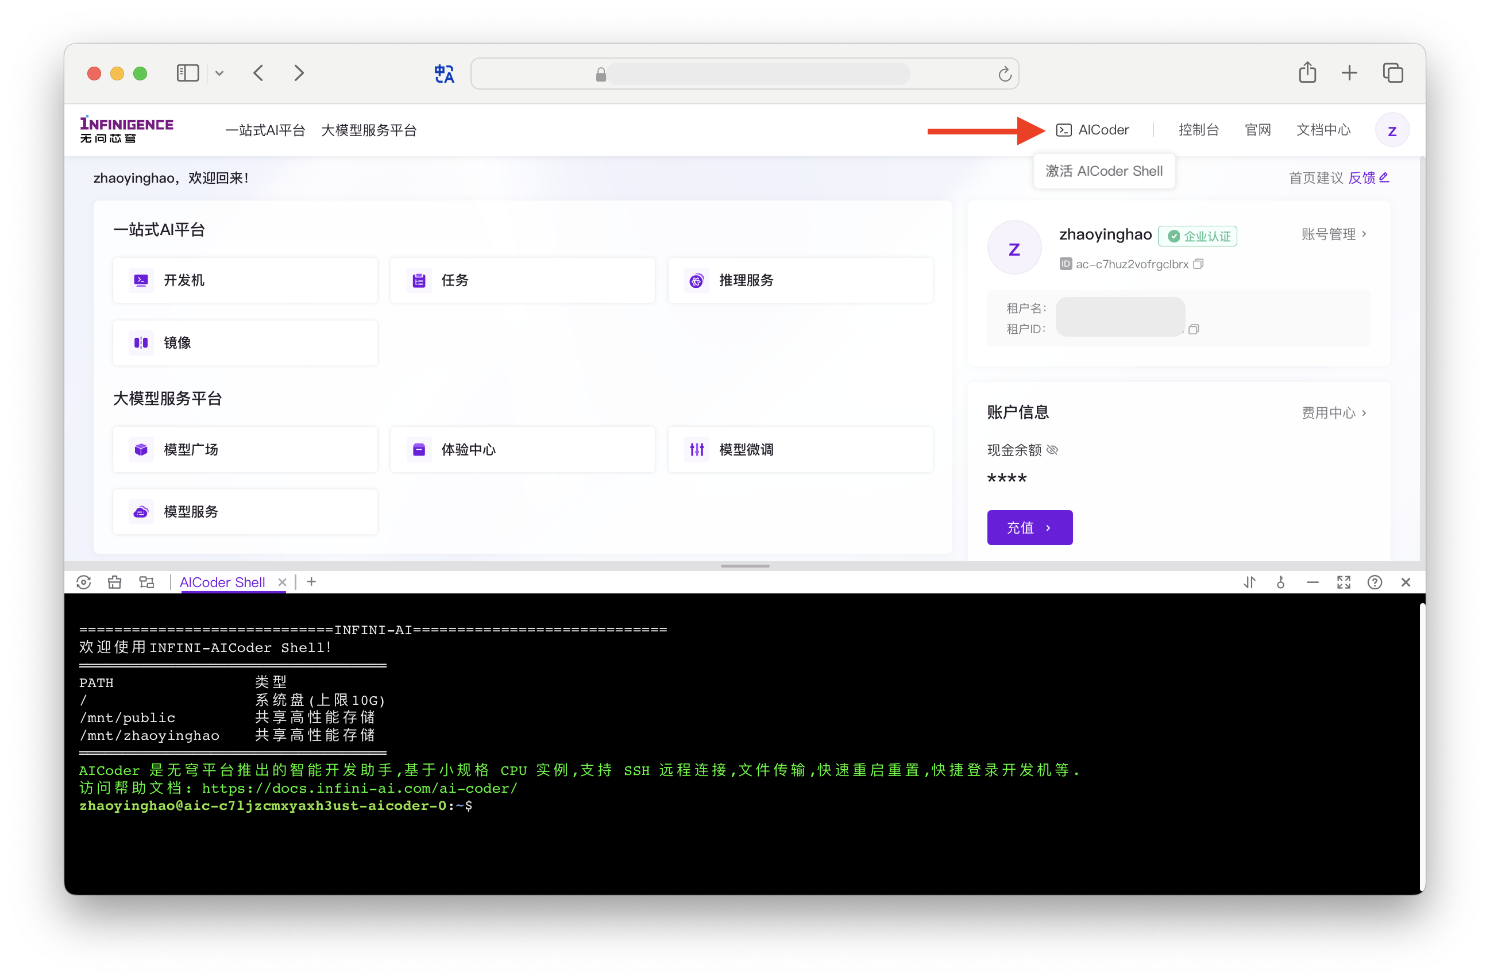1490x980 pixels.
Task: Click the docs.infini-ai.com/ai-coder URL text
Action: (360, 788)
